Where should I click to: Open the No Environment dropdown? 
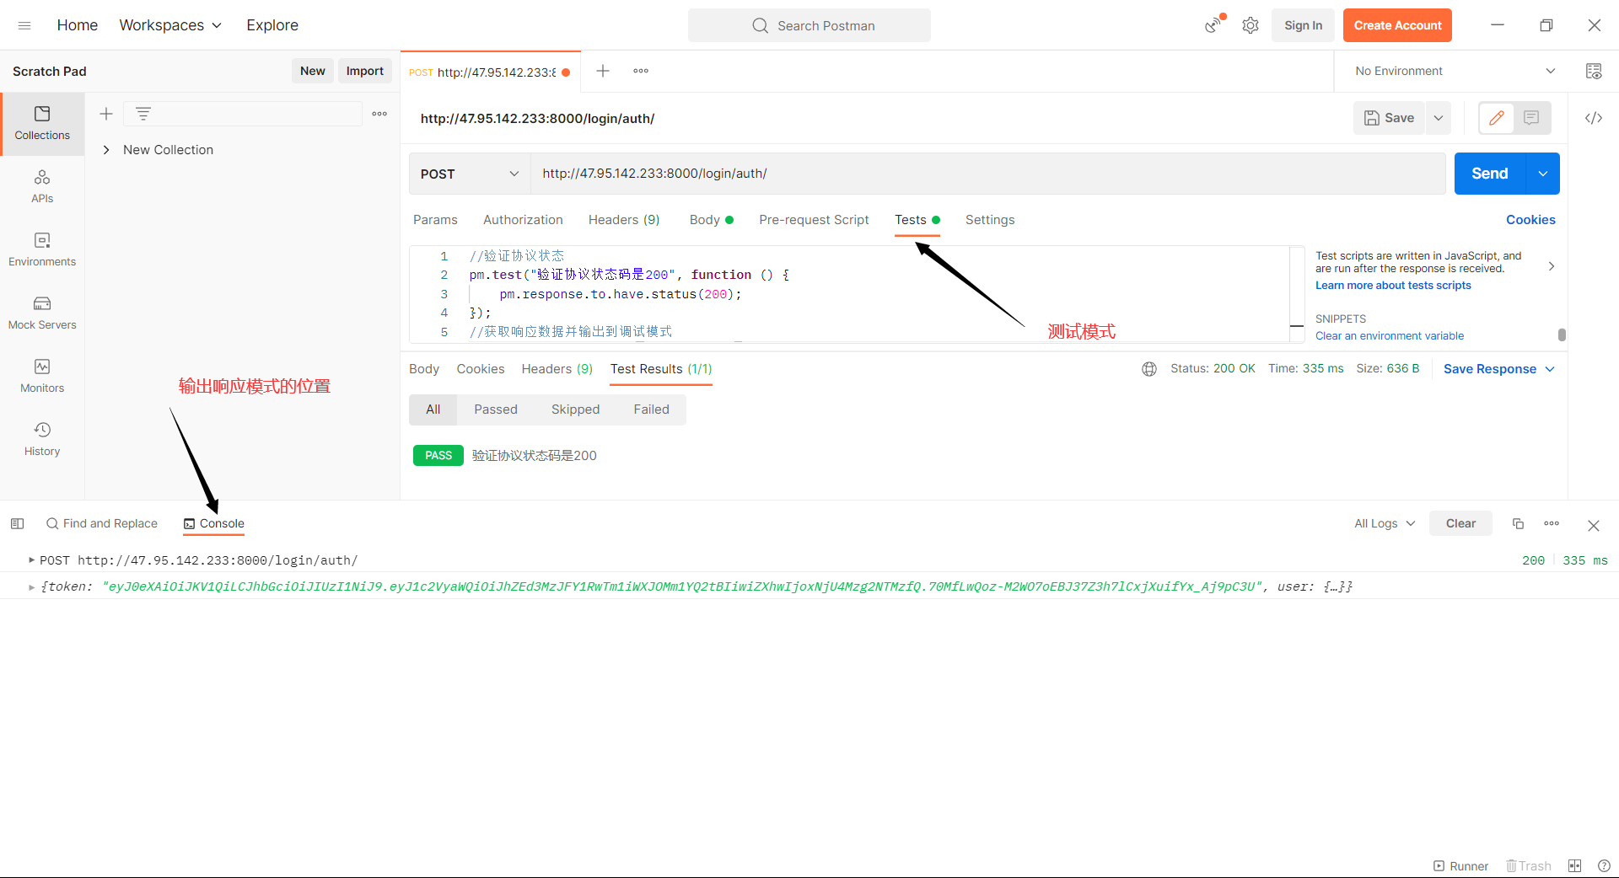coord(1454,71)
